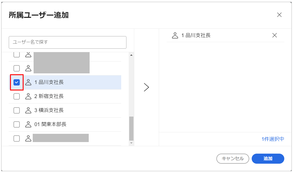Click the user icon on highlighted 1 品川支社長 row

pyautogui.click(x=28, y=82)
